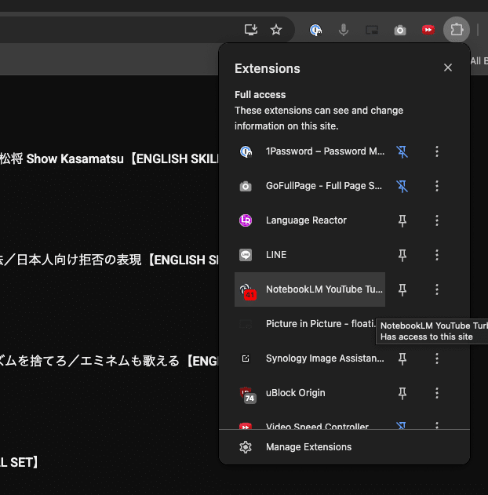Click the microphone icon in the toolbar
The height and width of the screenshot is (495, 488).
(x=343, y=30)
